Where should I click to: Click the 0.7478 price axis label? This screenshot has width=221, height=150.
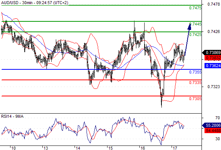[x=214, y=4]
